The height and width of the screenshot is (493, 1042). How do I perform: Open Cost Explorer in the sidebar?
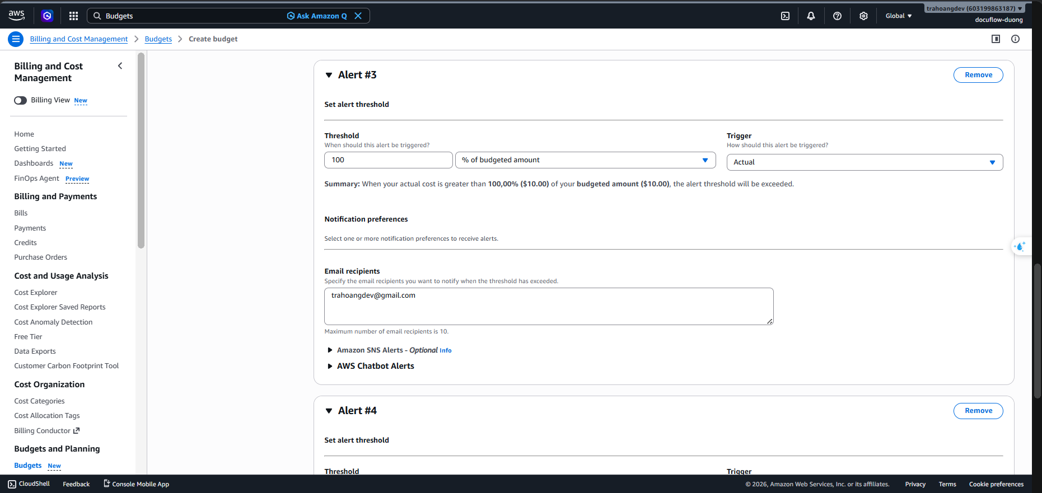click(x=36, y=293)
